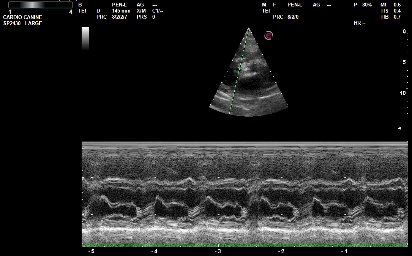Click the -1 second time marker
This screenshot has height=256, width=412.
344,251
